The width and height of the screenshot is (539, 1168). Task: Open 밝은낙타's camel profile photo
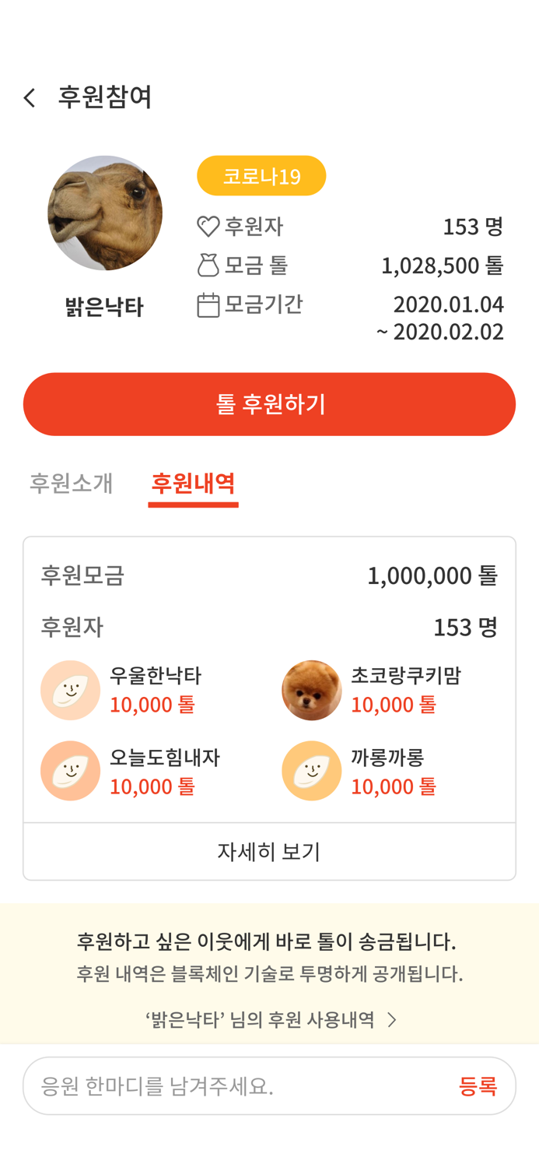(x=106, y=212)
